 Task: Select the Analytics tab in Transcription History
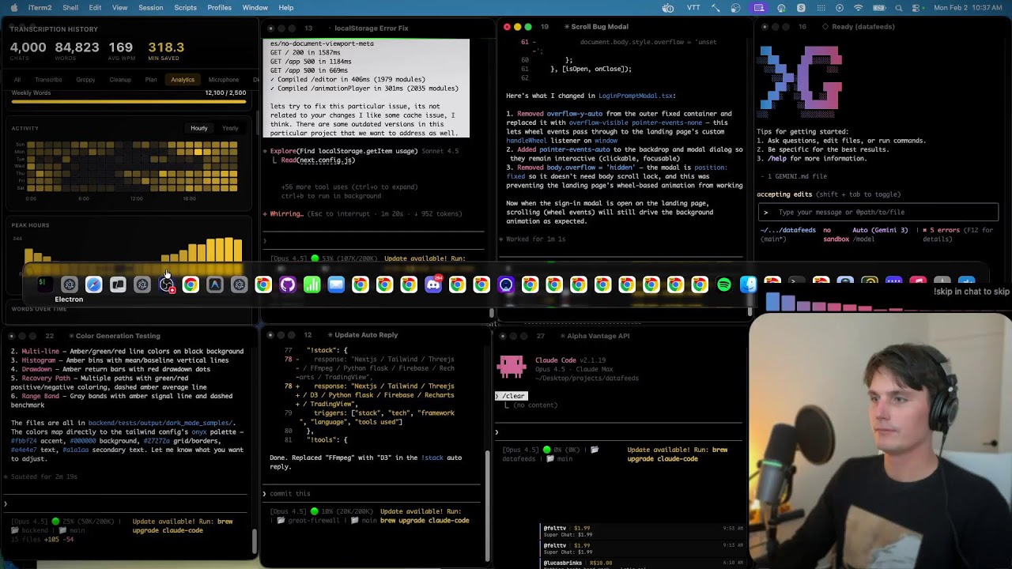183,80
